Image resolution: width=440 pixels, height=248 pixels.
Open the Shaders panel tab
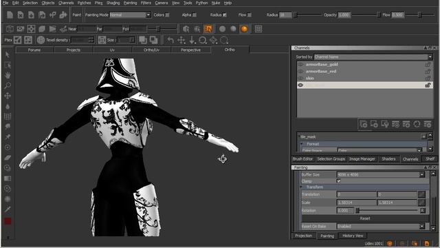[x=388, y=159]
